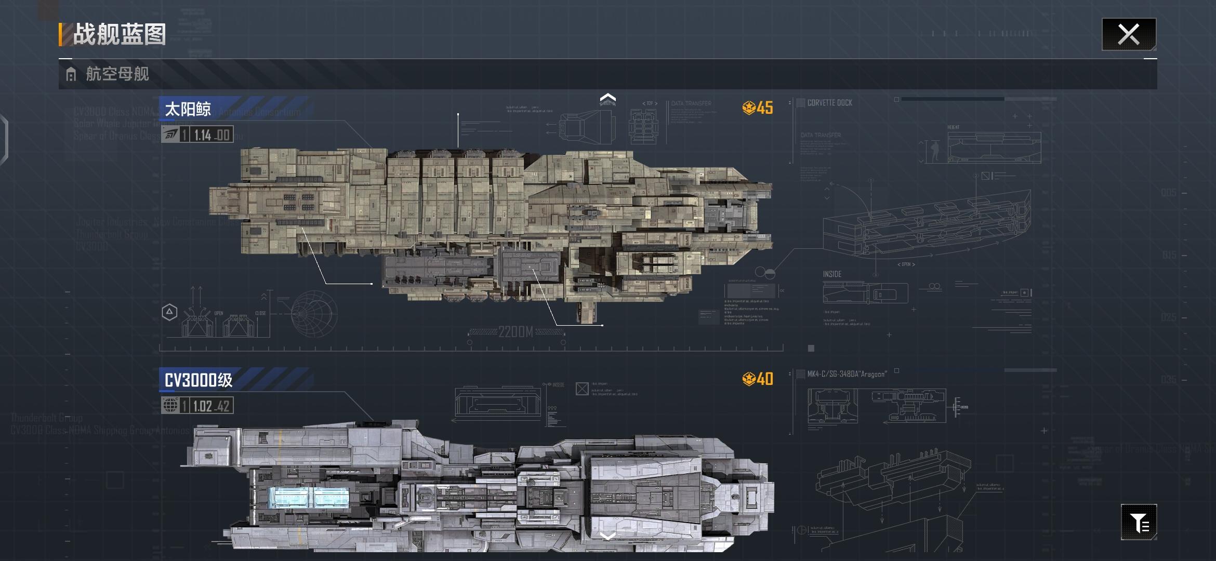
Task: Select the 航空母舰 category label
Action: point(117,74)
